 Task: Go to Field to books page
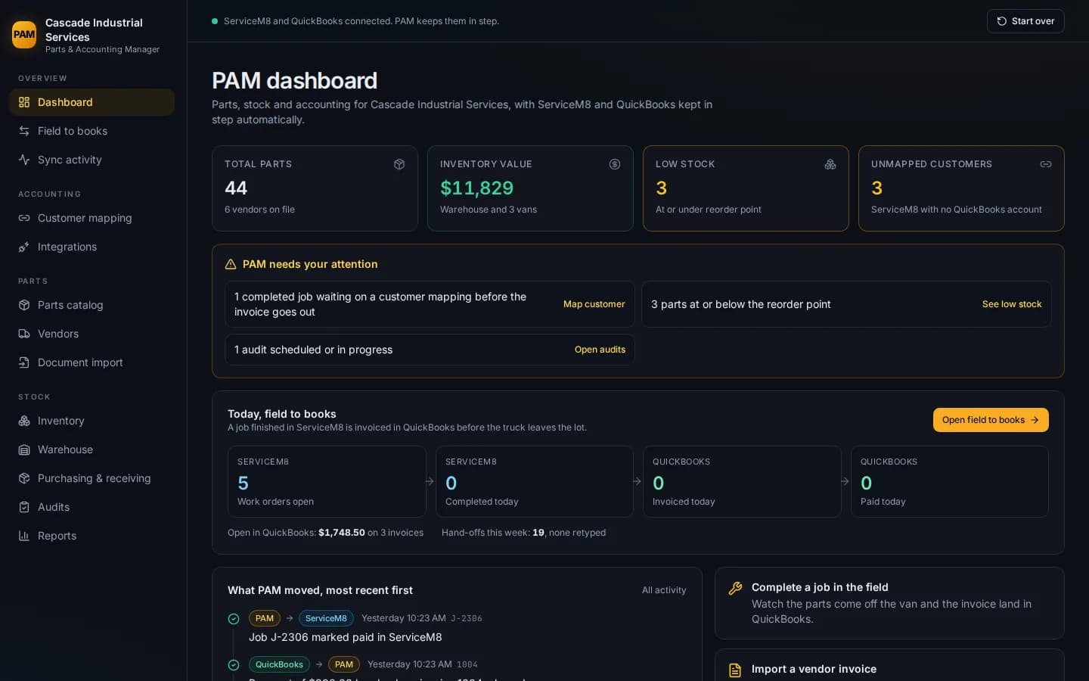point(92,131)
